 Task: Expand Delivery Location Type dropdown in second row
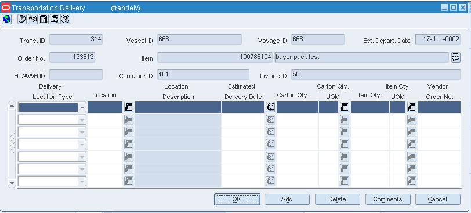click(x=82, y=120)
